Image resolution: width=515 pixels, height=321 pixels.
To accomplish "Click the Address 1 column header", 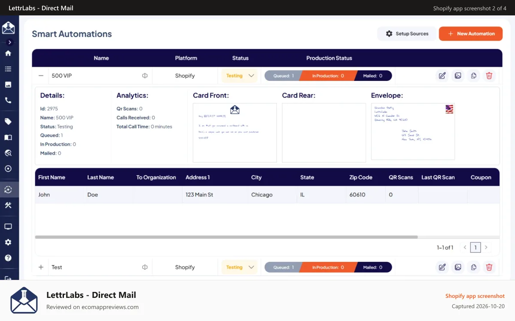I will coord(197,177).
